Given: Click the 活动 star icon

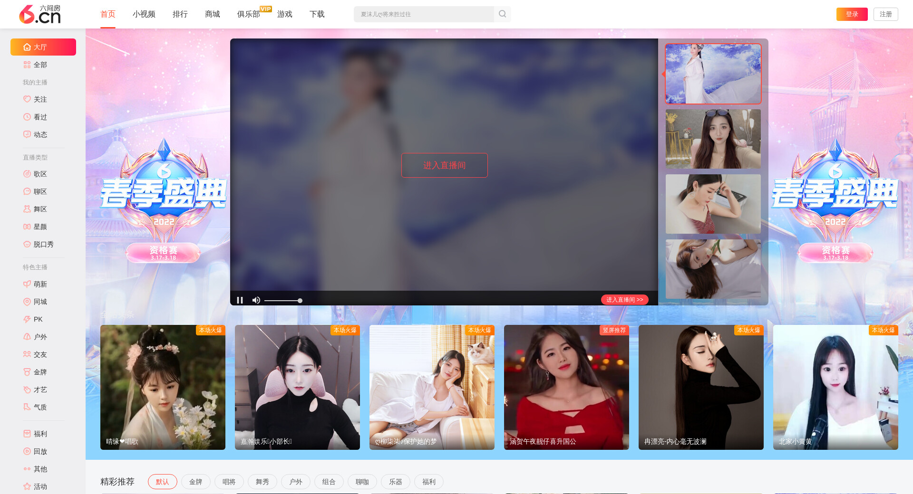Looking at the screenshot, I should (27, 486).
